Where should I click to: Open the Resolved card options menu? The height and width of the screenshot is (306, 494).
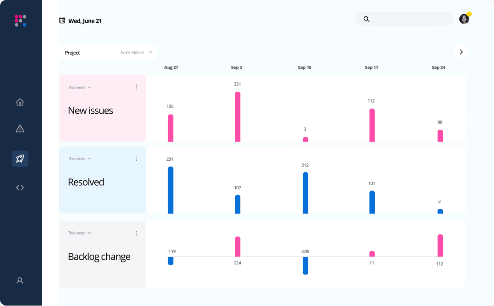coord(136,159)
